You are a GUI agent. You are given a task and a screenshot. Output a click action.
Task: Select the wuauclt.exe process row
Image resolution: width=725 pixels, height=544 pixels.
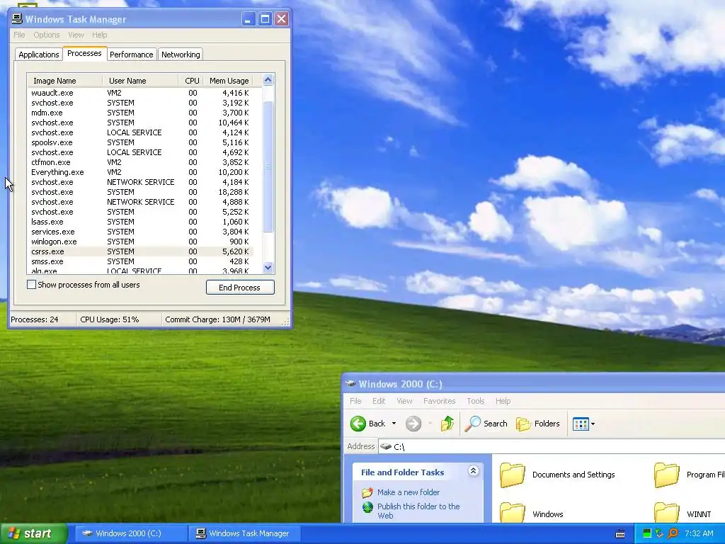coord(141,93)
